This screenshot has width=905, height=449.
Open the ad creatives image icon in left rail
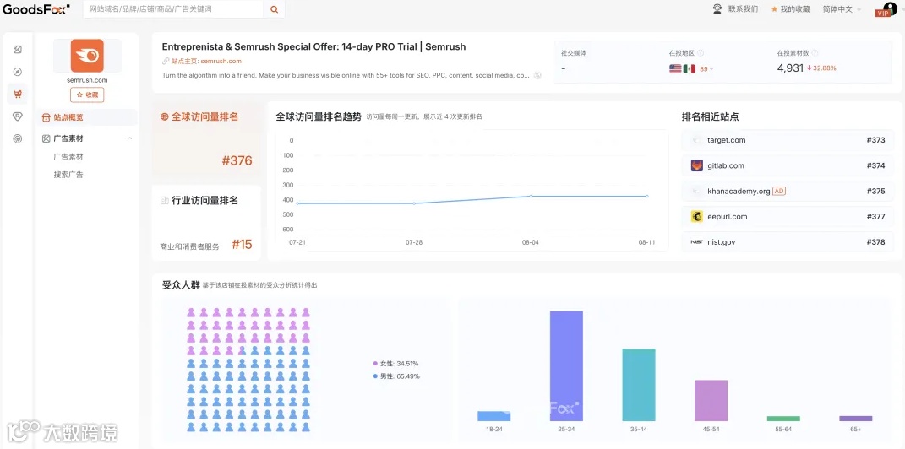pyautogui.click(x=17, y=50)
